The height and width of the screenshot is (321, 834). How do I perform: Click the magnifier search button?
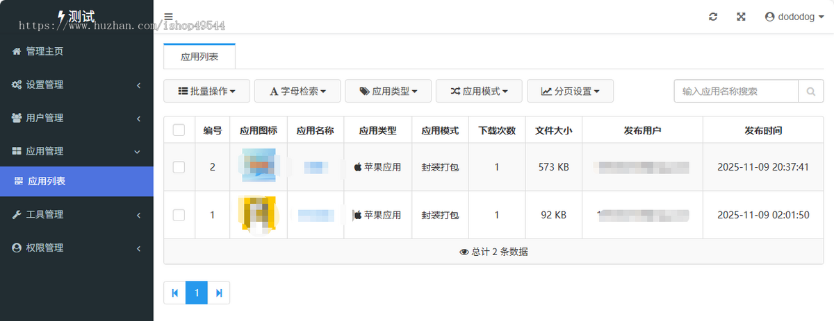click(811, 91)
